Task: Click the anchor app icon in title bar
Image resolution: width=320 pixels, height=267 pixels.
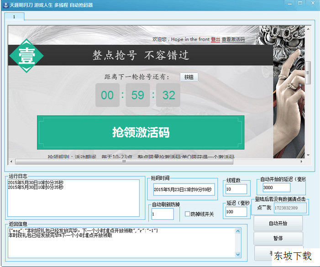Action: [5, 5]
